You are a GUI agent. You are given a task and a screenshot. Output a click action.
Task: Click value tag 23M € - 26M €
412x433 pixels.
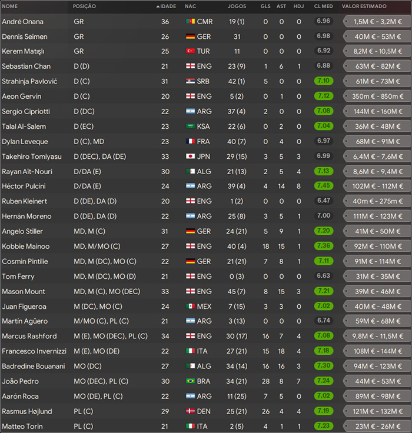click(x=377, y=427)
